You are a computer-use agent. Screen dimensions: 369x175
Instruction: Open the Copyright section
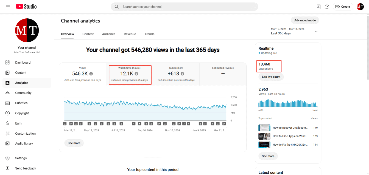tap(22, 113)
